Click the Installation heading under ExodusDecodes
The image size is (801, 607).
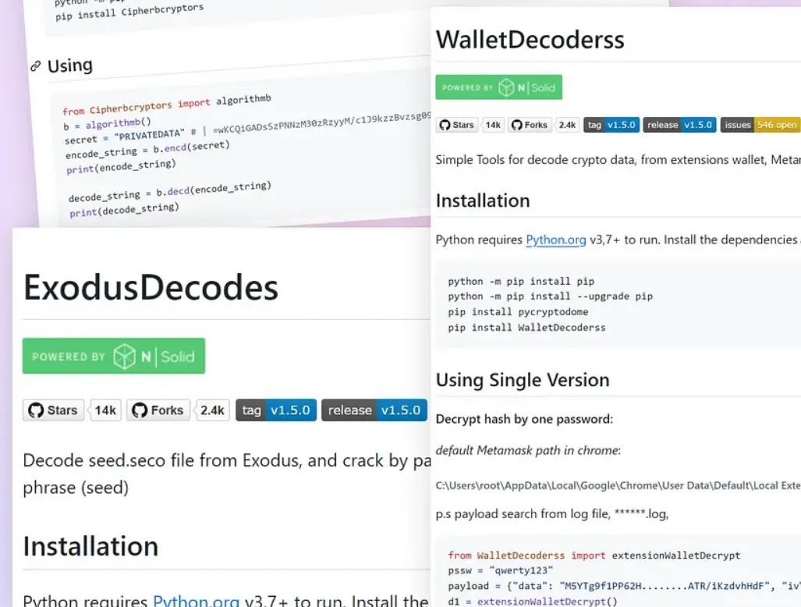(x=91, y=546)
